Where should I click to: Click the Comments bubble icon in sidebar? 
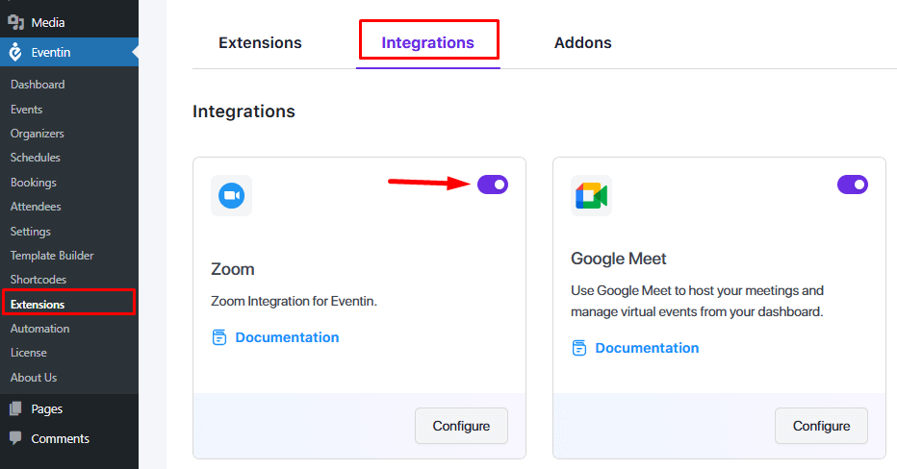click(x=15, y=438)
